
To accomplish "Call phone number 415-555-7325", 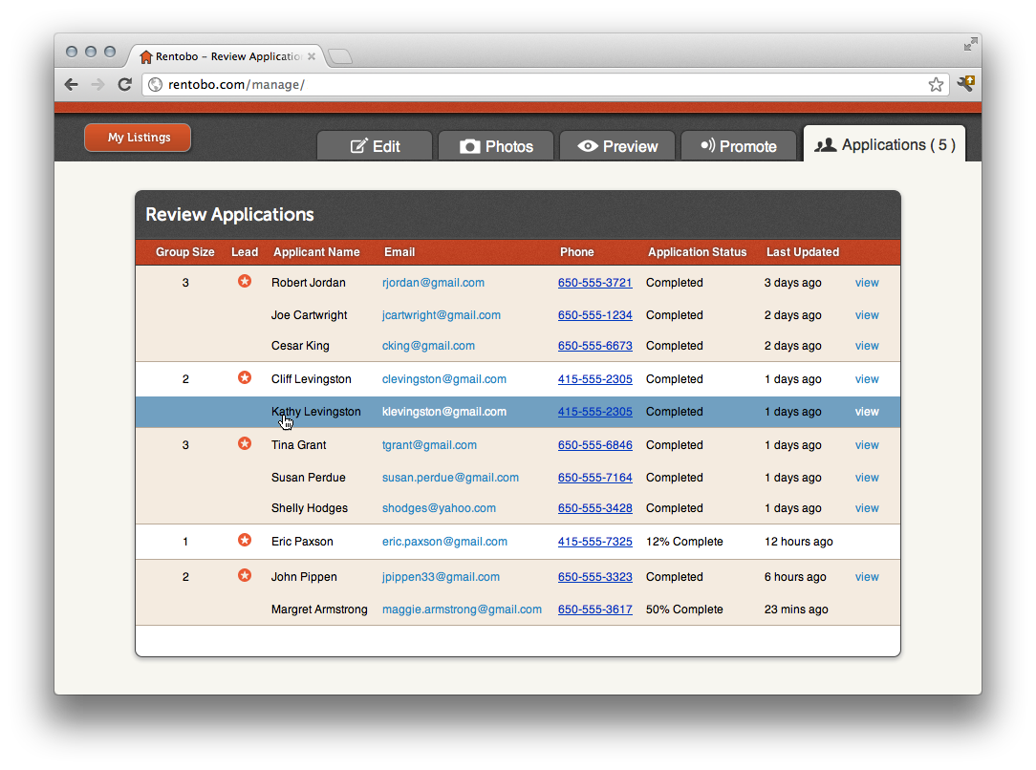I will tap(594, 542).
